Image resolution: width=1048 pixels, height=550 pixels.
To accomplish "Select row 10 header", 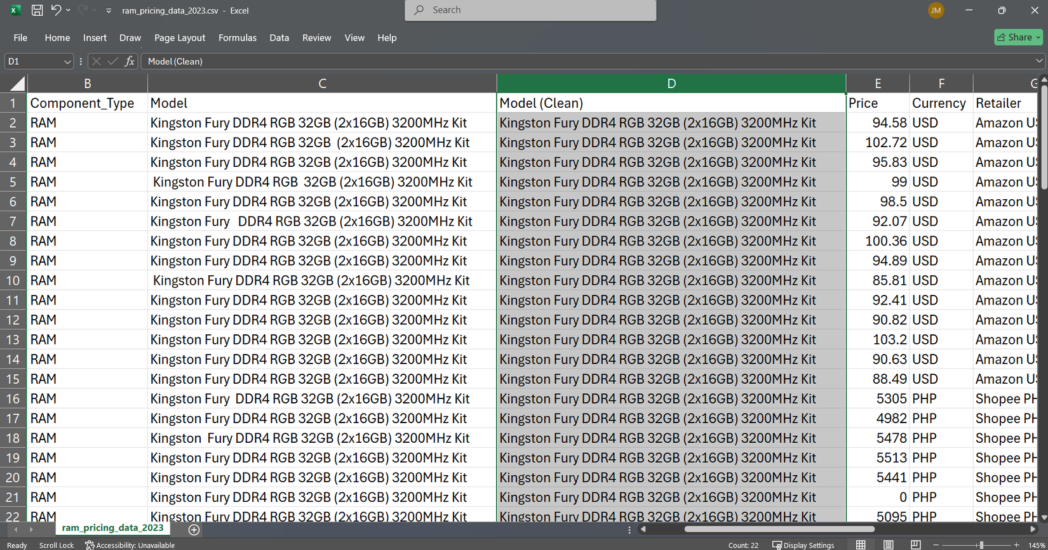I will click(13, 280).
